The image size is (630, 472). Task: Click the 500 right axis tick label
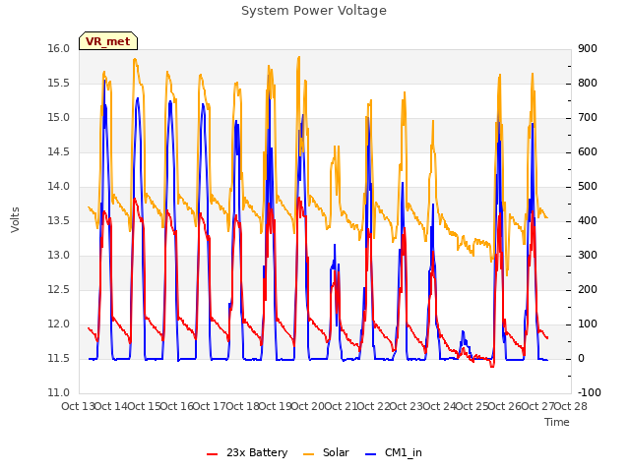pyautogui.click(x=588, y=187)
